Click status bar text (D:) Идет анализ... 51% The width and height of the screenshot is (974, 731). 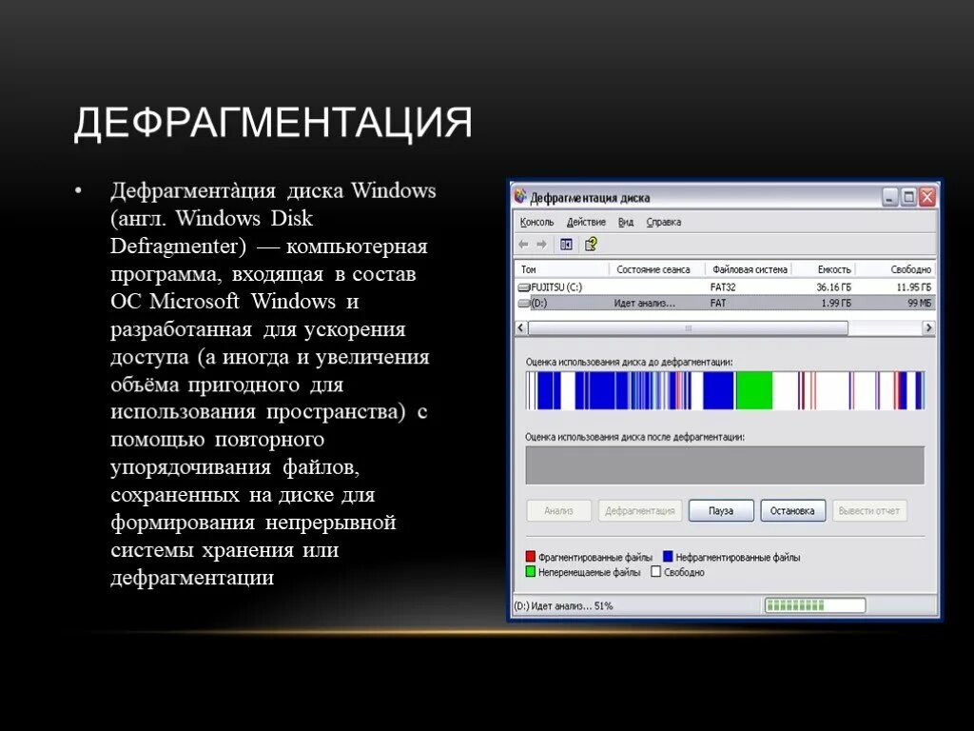click(x=563, y=605)
